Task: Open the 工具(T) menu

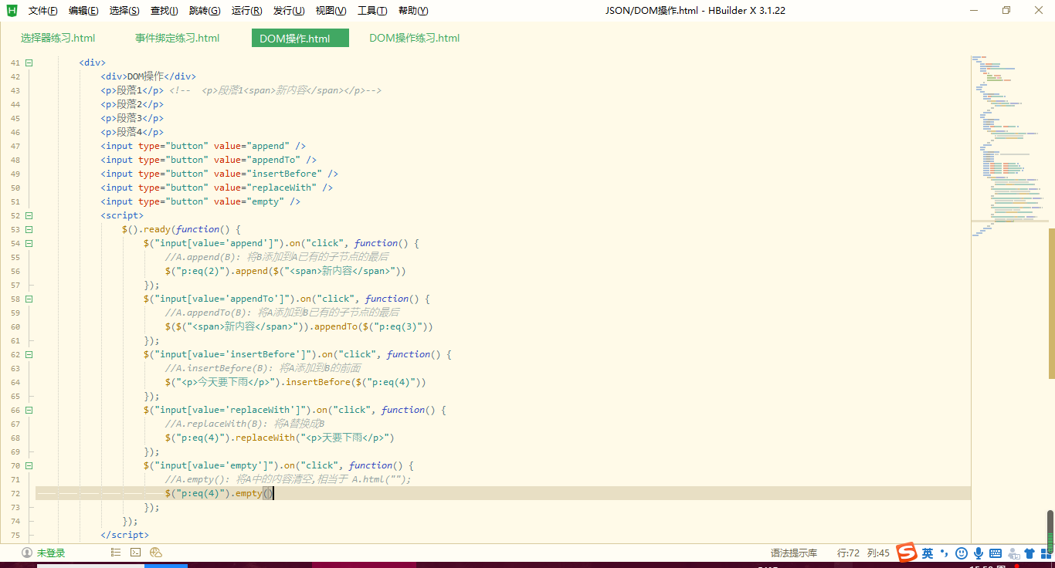Action: [x=372, y=11]
